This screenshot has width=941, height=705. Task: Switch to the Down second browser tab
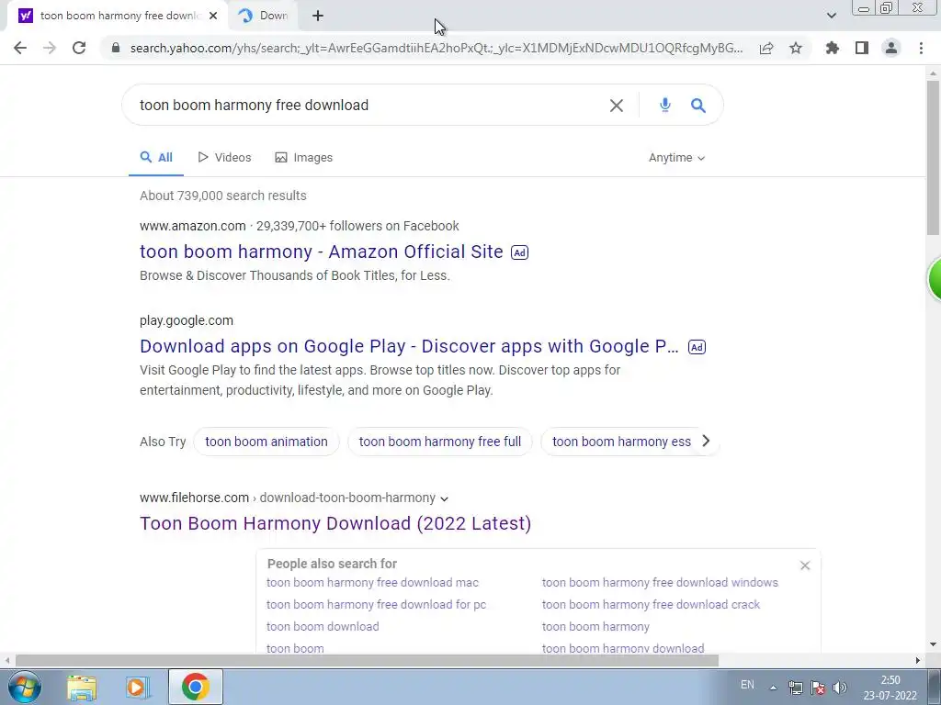[x=263, y=17]
